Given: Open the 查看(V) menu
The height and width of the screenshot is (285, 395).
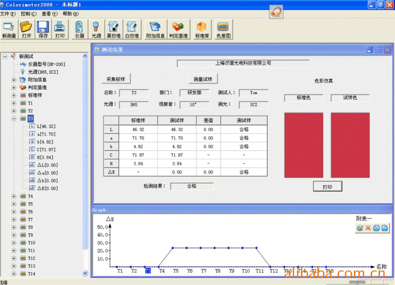Looking at the screenshot, I should [49, 14].
